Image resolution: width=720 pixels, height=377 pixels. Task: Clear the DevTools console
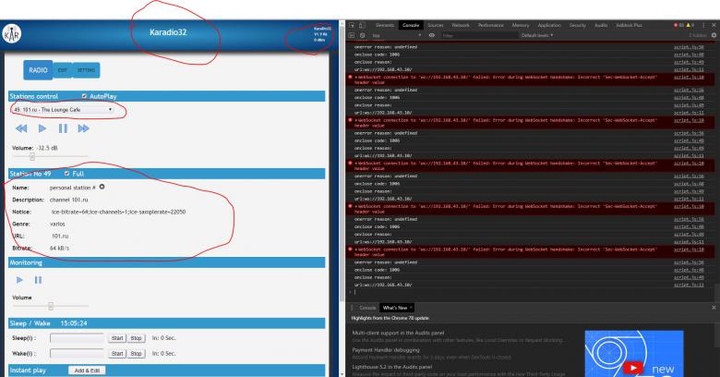[x=362, y=35]
